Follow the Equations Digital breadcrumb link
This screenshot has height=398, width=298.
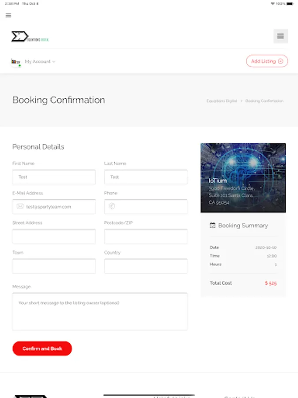222,101
